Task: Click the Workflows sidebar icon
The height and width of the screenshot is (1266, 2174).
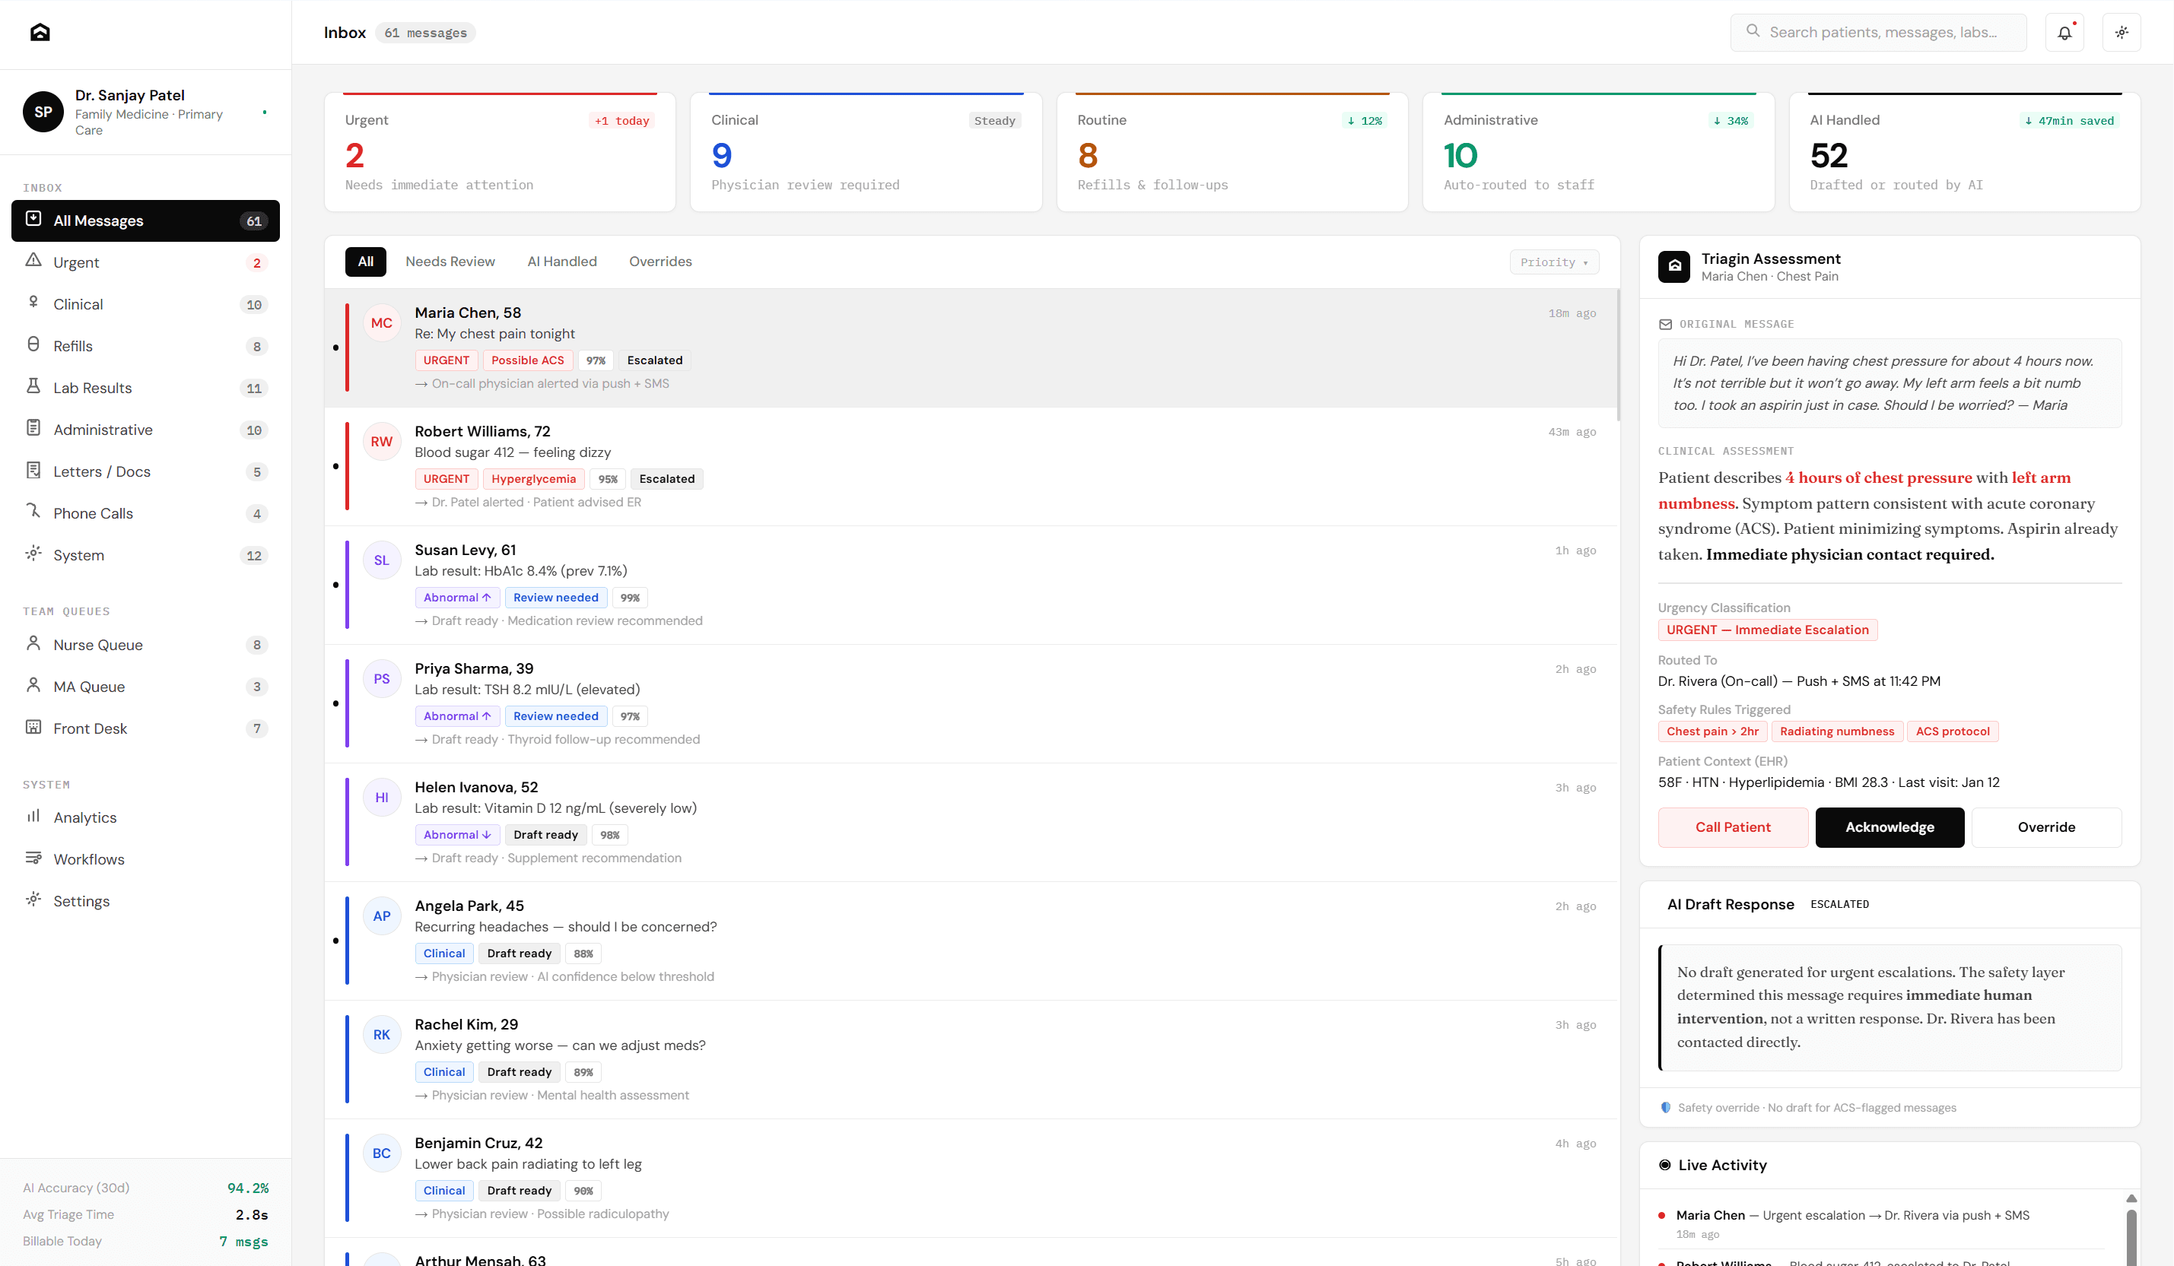Action: click(x=33, y=858)
